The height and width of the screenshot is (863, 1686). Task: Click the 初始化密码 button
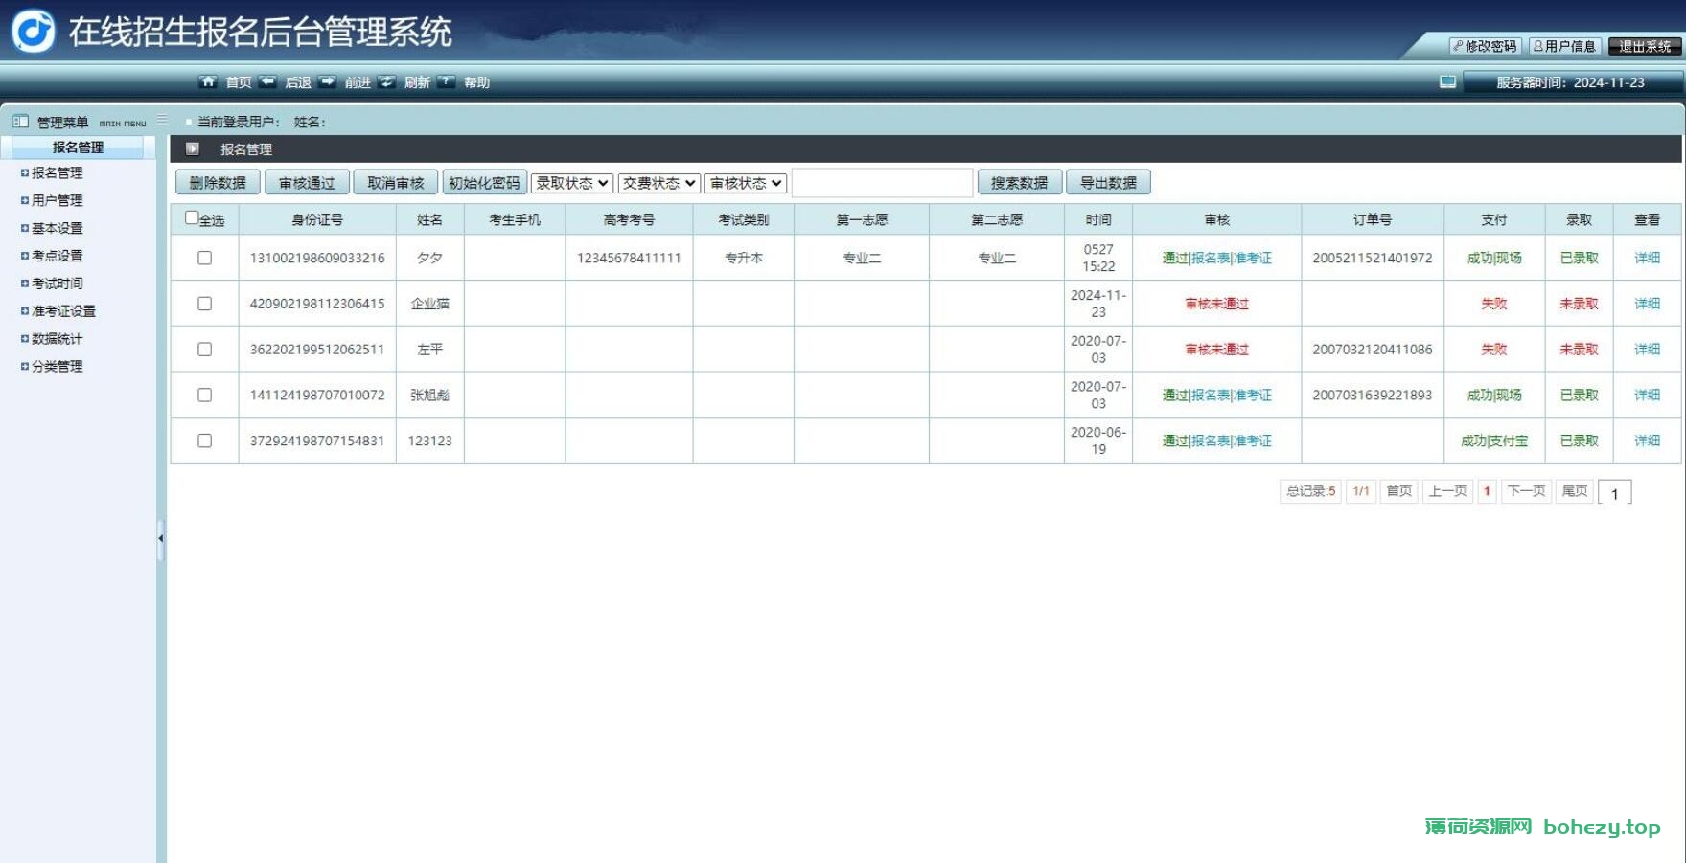coord(485,183)
